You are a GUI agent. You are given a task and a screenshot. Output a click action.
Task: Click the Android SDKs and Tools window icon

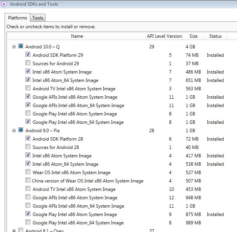click(4, 4)
